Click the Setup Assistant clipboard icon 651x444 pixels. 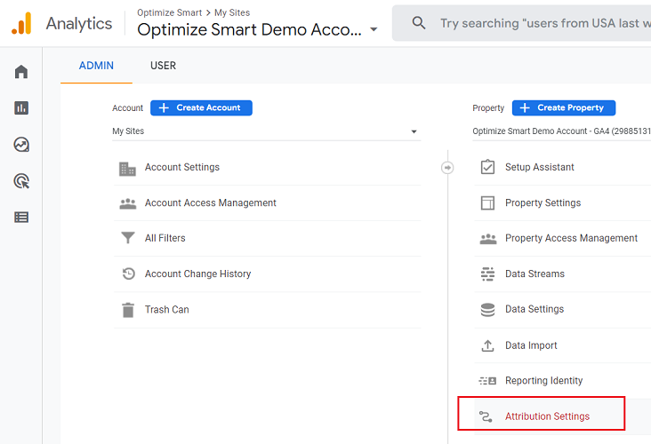(487, 167)
